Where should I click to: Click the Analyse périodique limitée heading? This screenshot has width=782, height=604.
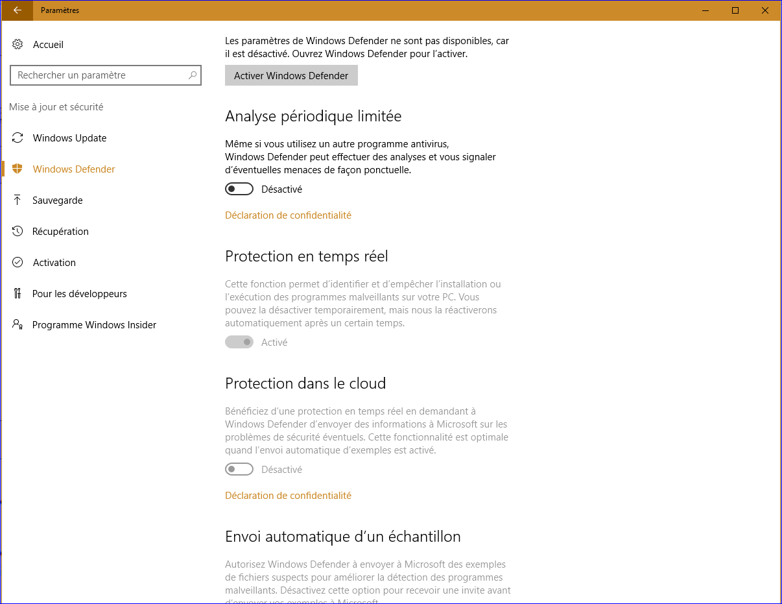pyautogui.click(x=313, y=116)
